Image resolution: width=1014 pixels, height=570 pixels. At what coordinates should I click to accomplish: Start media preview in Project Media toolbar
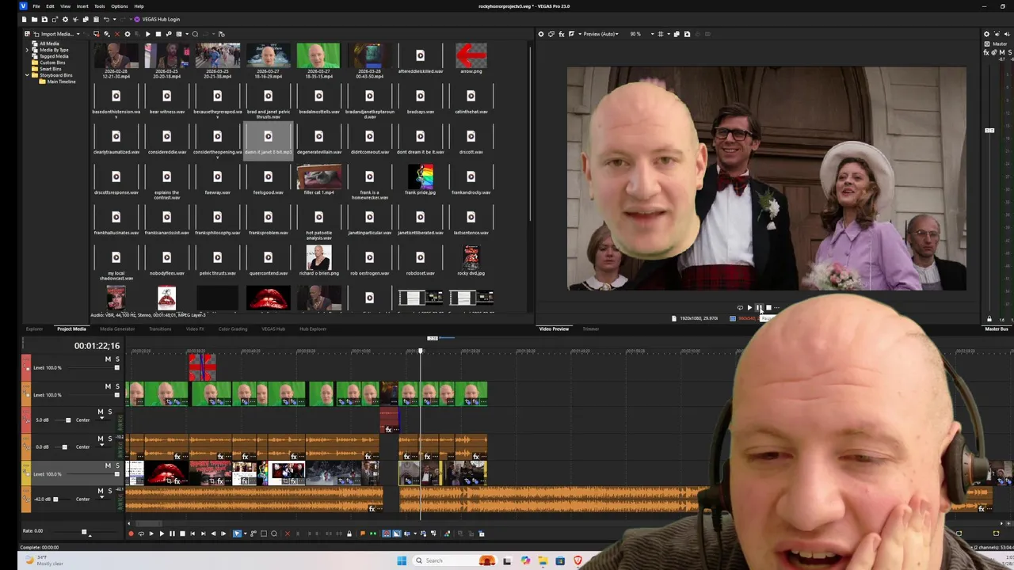[148, 34]
